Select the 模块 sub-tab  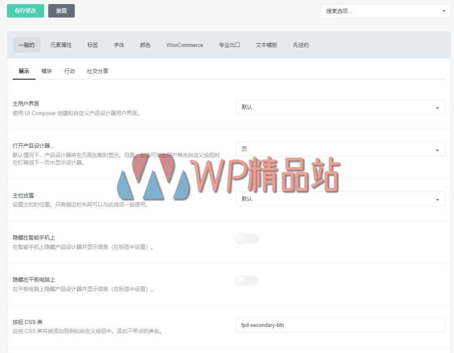pos(47,71)
